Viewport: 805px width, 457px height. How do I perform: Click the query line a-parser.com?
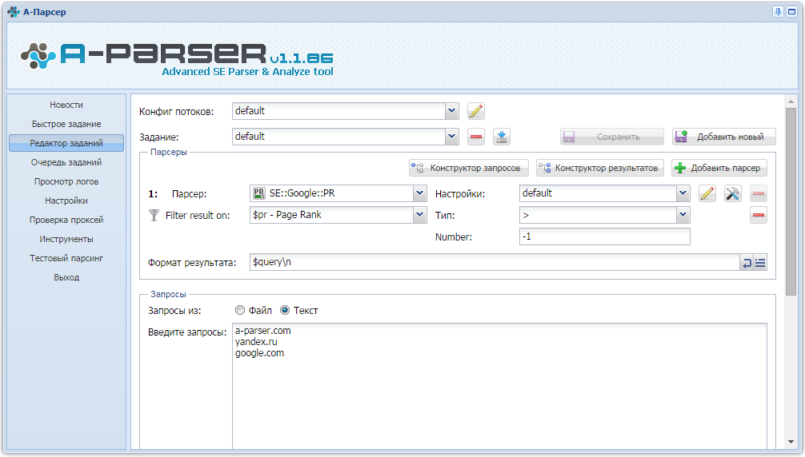(262, 331)
